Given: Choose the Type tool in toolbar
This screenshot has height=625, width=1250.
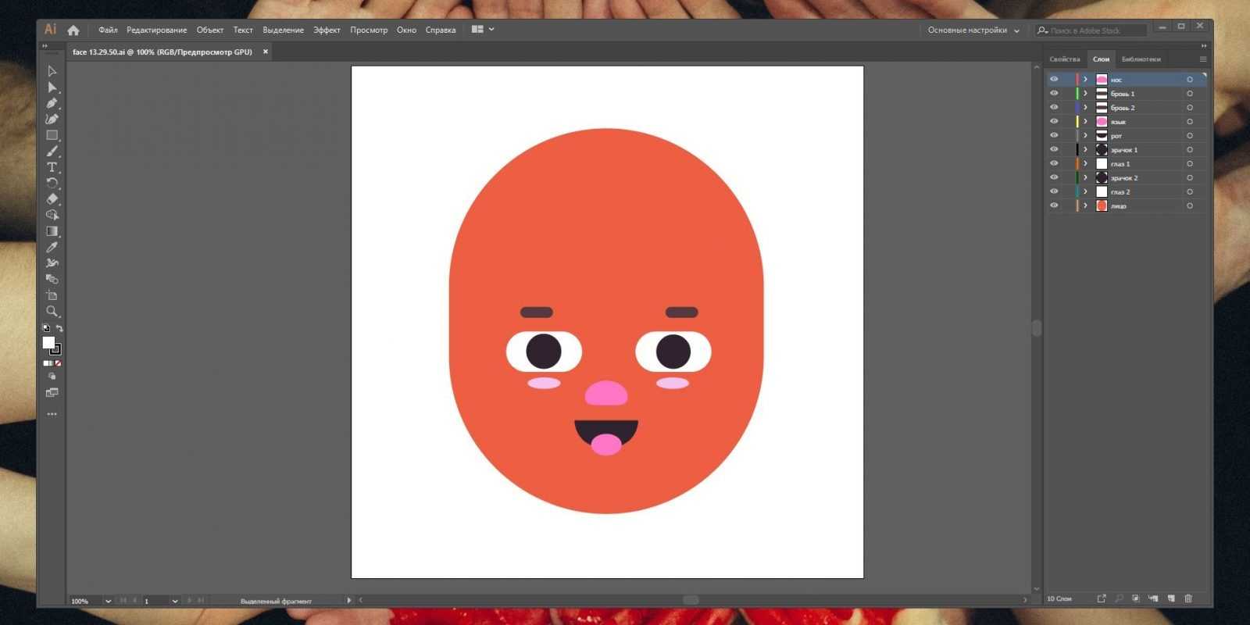Looking at the screenshot, I should tap(52, 167).
